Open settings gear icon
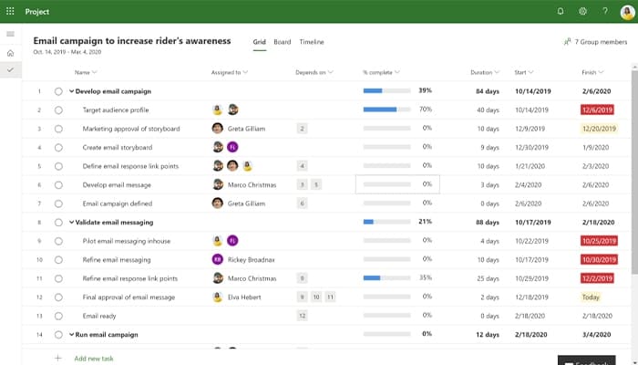This screenshot has width=638, height=365. pyautogui.click(x=582, y=11)
